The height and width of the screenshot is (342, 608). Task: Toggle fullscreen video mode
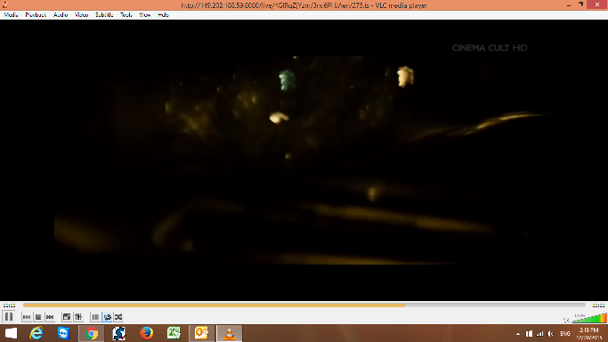(67, 317)
